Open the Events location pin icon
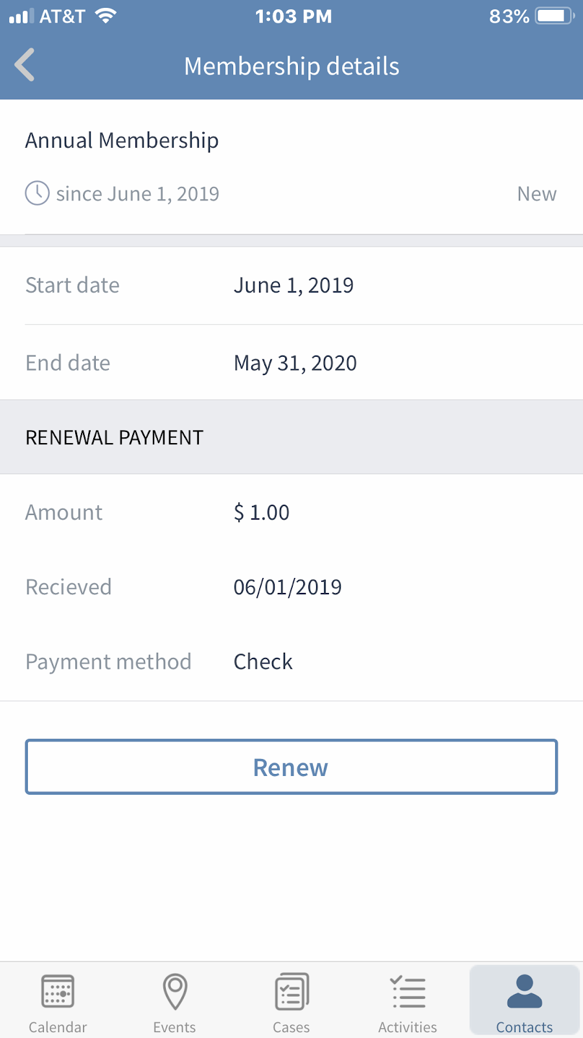Screen dimensions: 583x1038 coord(175,991)
